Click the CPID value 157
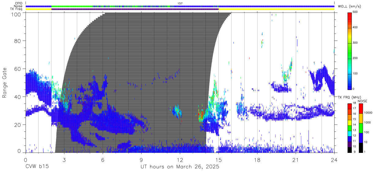The height and width of the screenshot is (173, 376). 180,3
